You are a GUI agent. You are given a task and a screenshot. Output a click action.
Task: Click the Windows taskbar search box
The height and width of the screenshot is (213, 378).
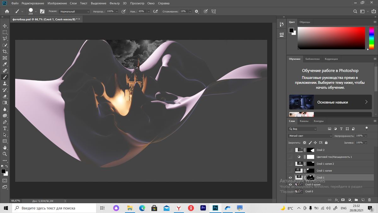(x=54, y=208)
